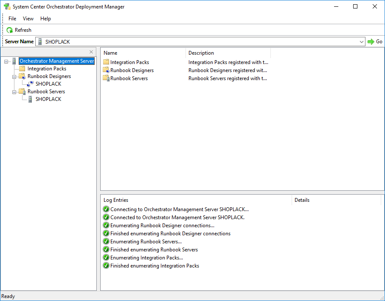Open the File menu
385x301 pixels.
tap(12, 19)
